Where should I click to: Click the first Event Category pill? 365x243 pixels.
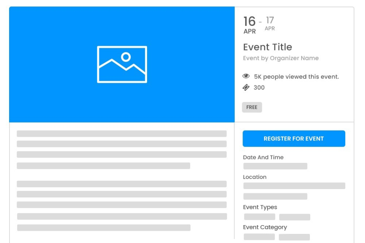point(259,237)
